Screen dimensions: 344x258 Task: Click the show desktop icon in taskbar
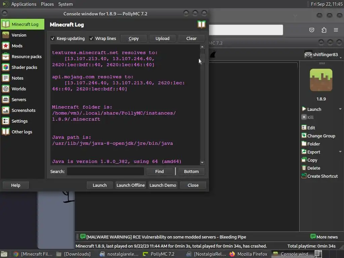click(4, 254)
